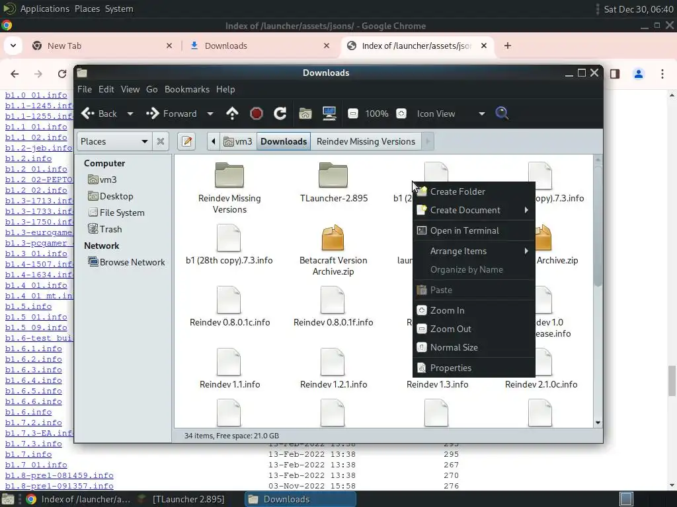Click Browse Network in sidebar

pos(126,262)
